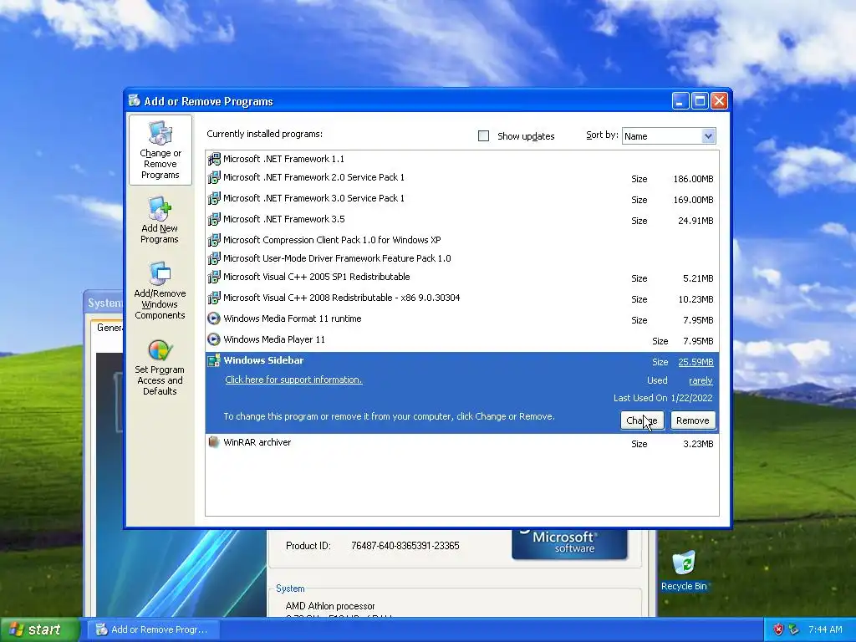Click the .NET Framework 2.0 Service Pack 1 icon

click(x=214, y=177)
